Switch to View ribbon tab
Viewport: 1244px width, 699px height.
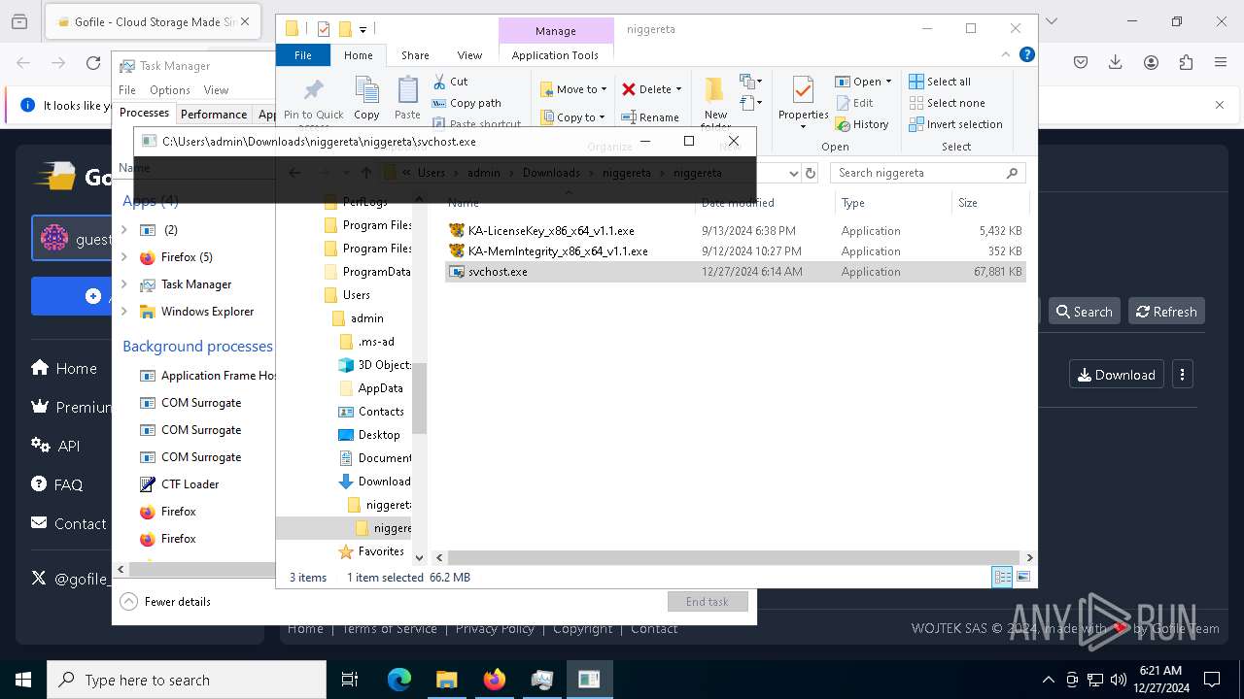coord(469,55)
